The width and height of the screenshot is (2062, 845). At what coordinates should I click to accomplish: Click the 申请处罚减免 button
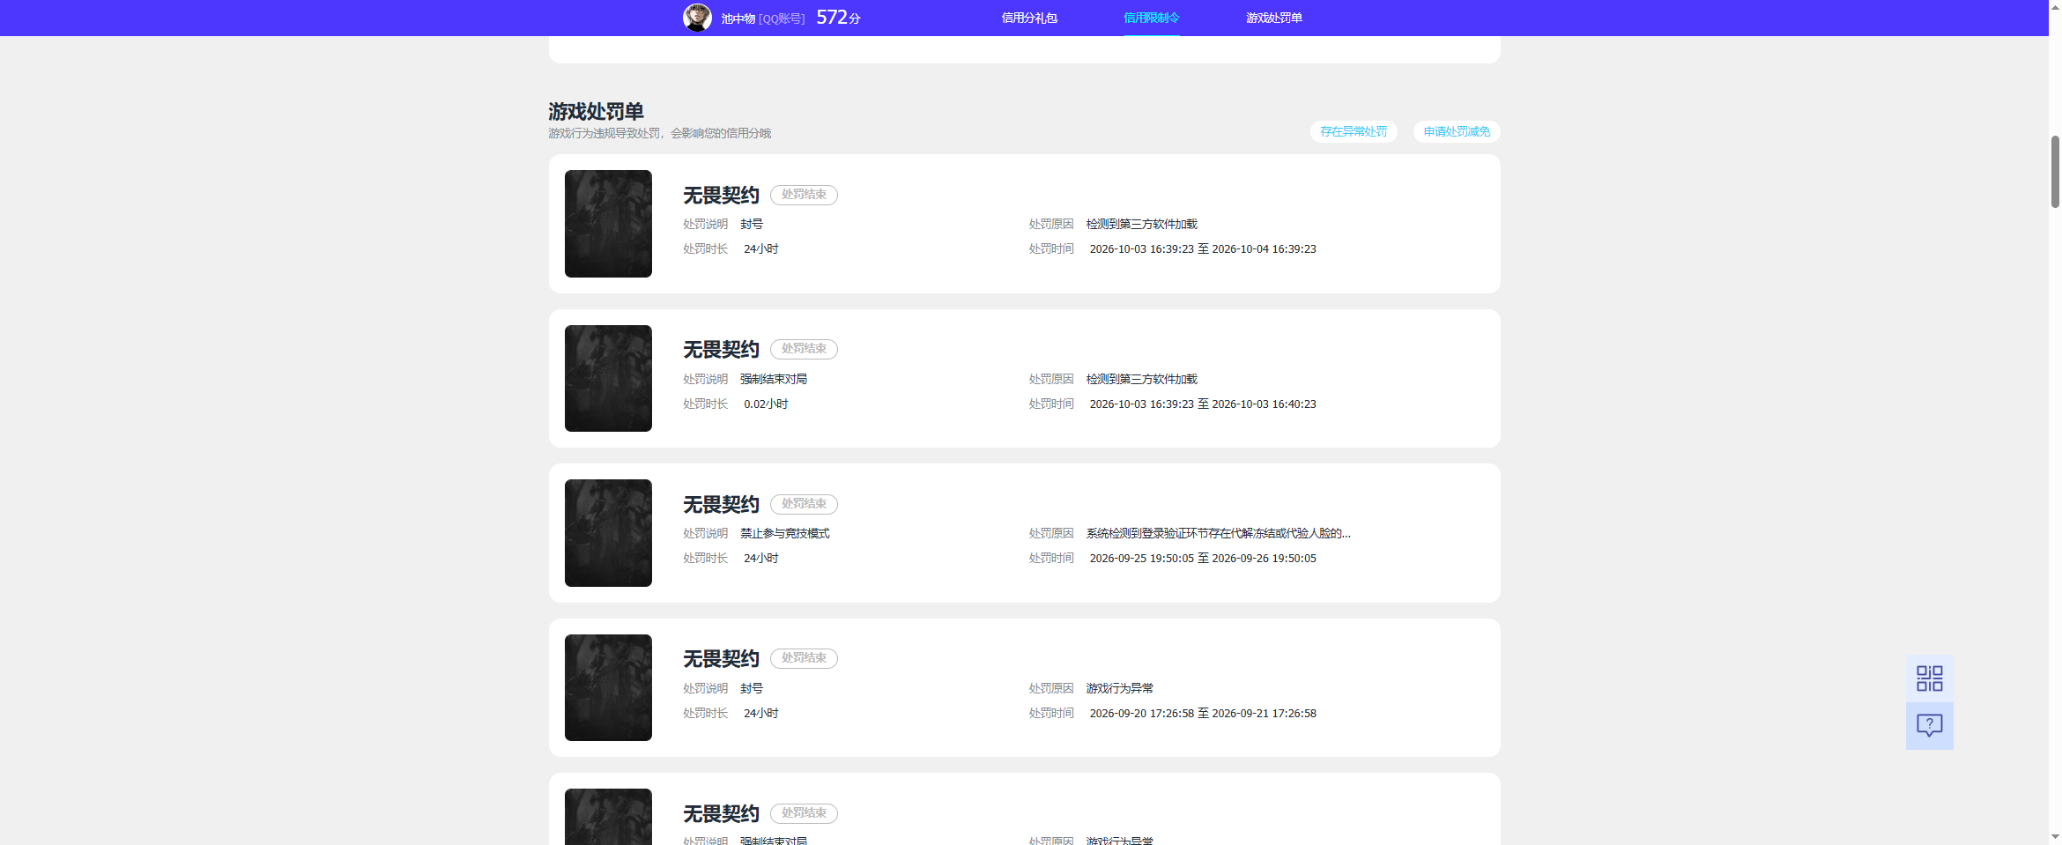coord(1457,131)
